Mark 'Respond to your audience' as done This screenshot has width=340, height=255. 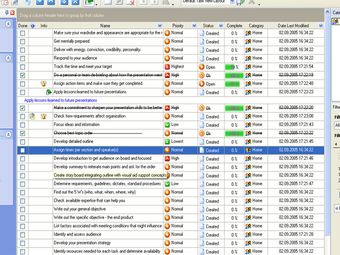pos(22,58)
